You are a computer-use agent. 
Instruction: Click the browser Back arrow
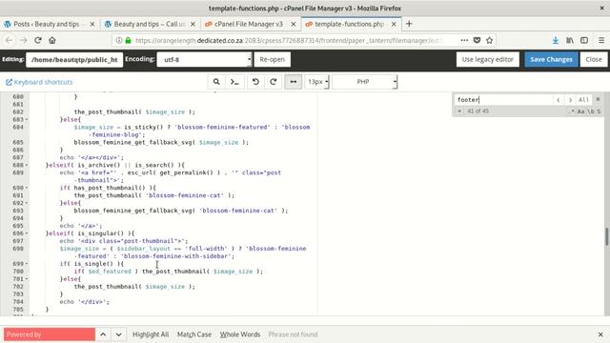(x=9, y=40)
